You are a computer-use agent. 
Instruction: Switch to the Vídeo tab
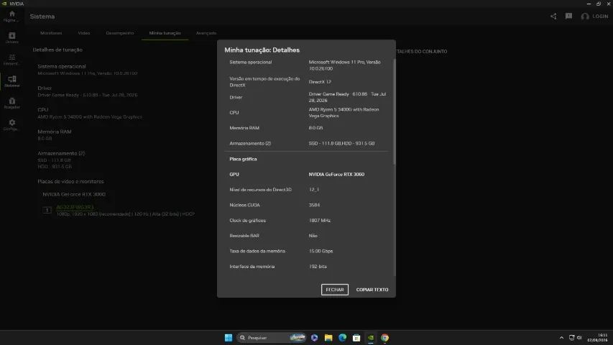[x=84, y=33]
